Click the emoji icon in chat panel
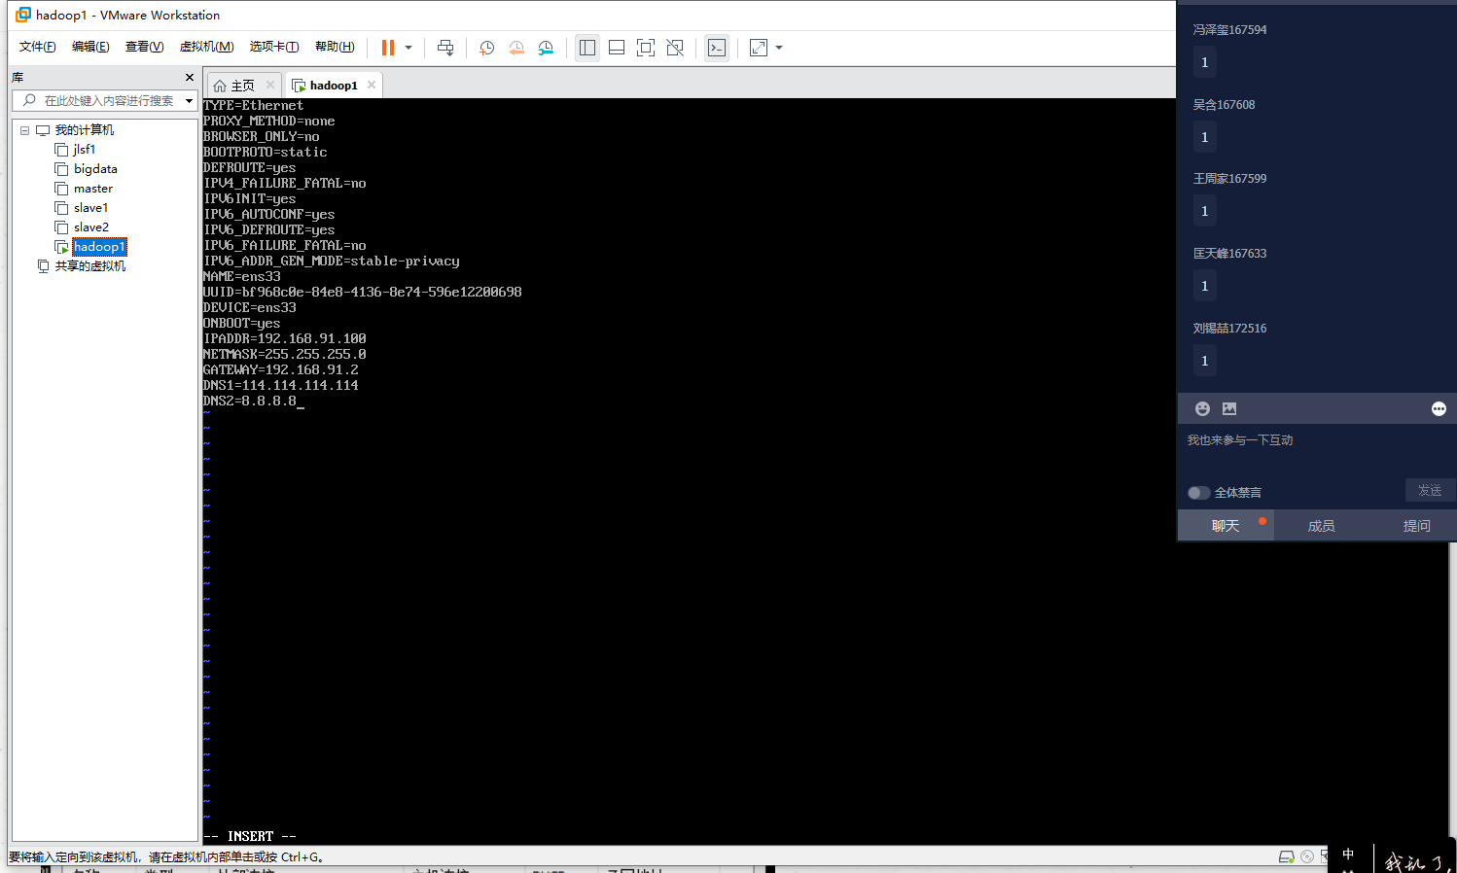Screen dimensions: 1457x873 (1202, 409)
